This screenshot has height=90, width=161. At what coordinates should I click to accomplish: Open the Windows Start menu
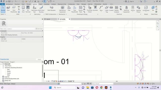point(50,87)
